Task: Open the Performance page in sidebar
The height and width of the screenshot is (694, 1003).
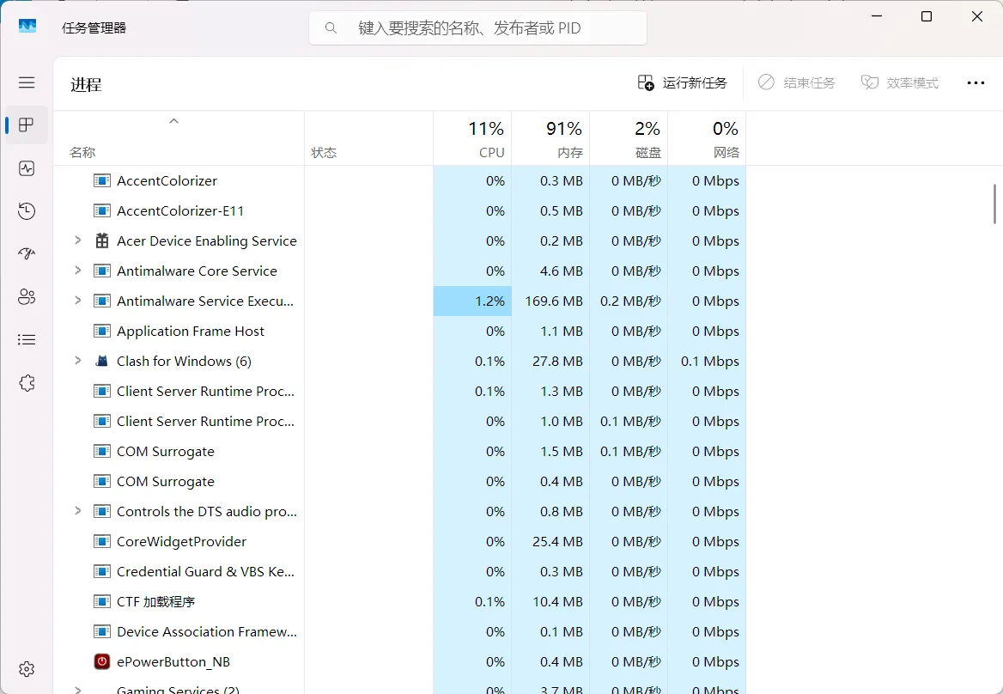Action: tap(27, 168)
